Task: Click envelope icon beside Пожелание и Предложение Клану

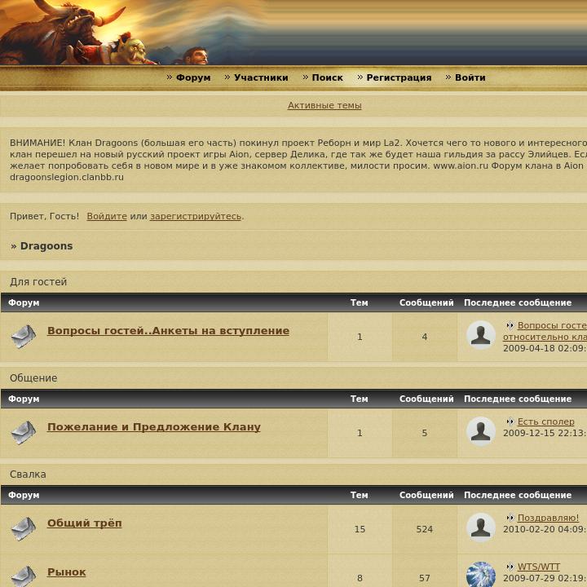Action: pos(24,432)
